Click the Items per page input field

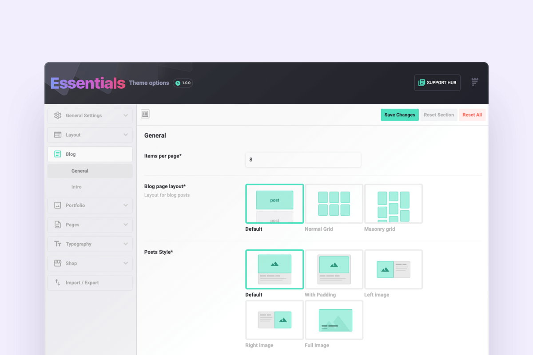(303, 160)
